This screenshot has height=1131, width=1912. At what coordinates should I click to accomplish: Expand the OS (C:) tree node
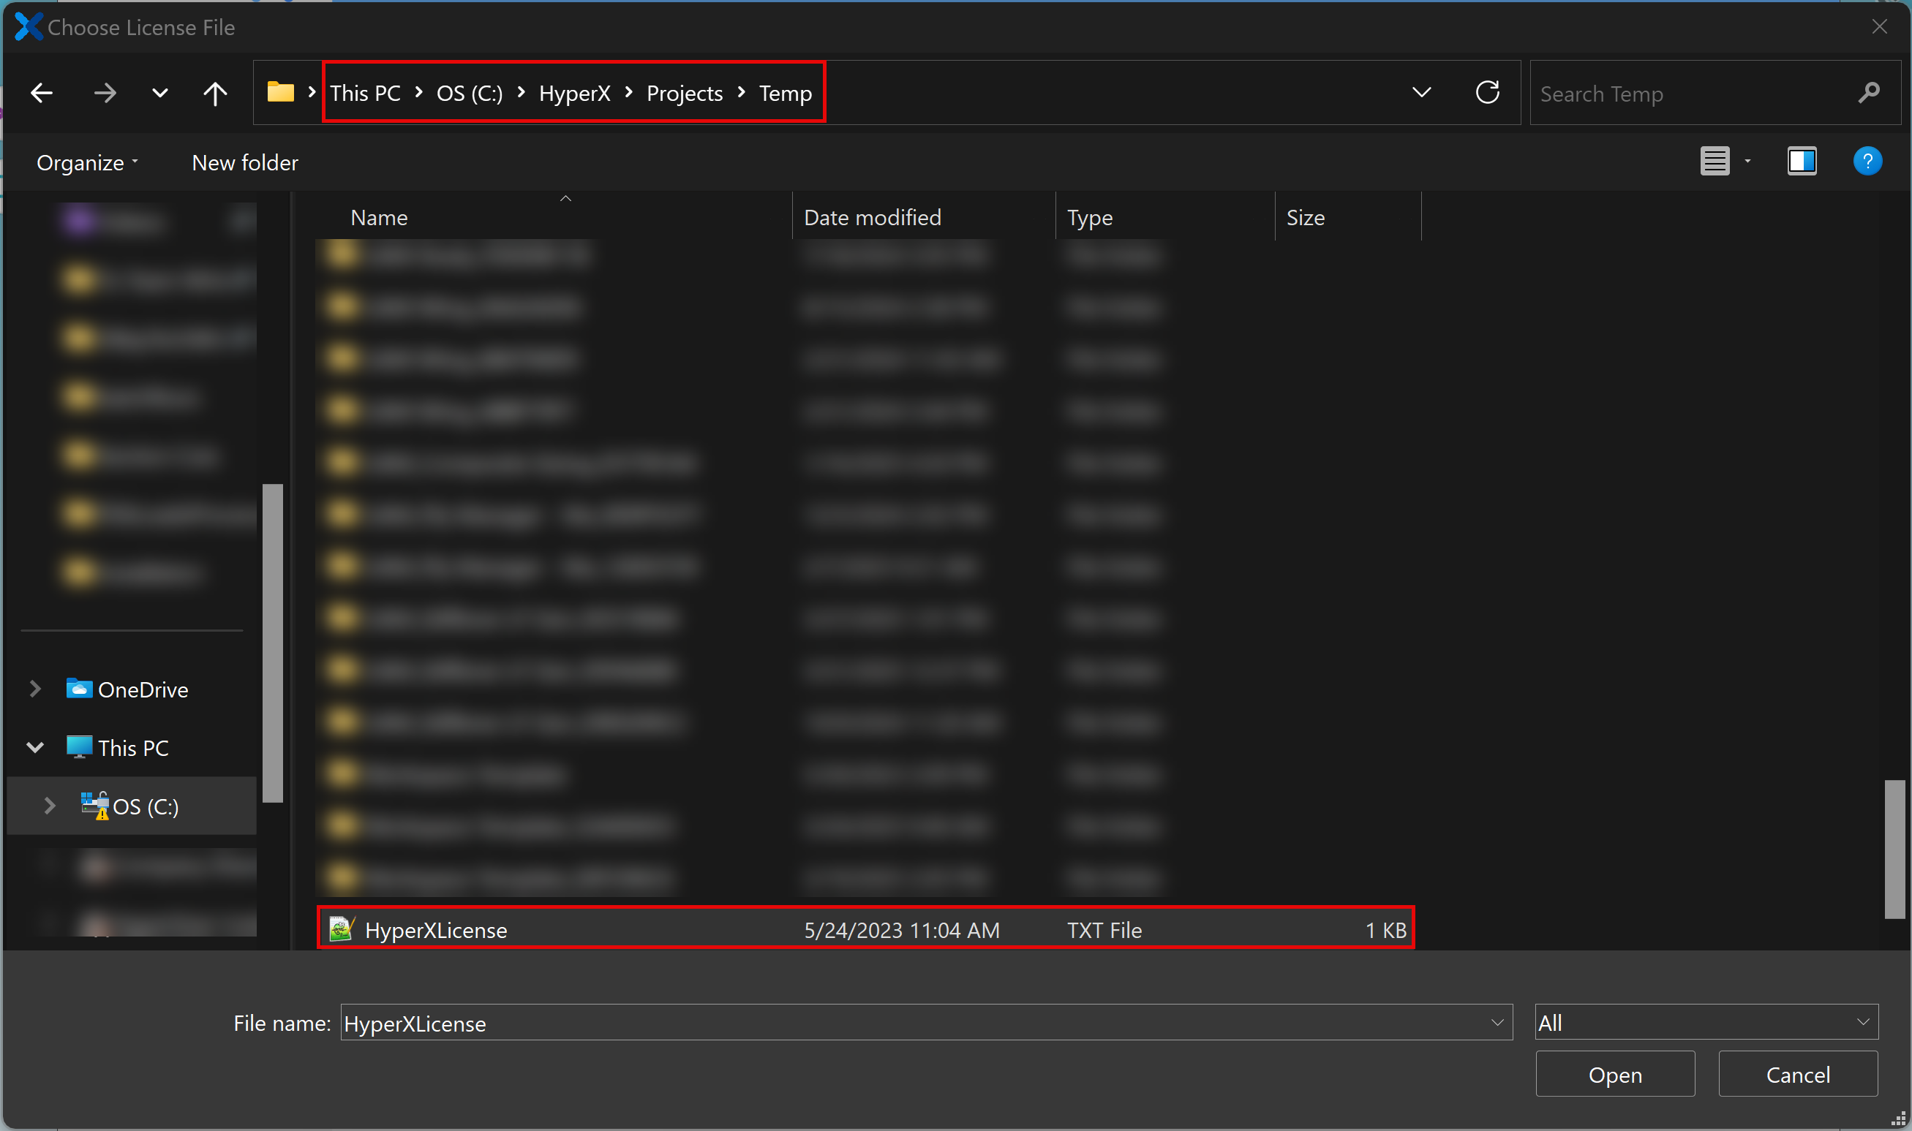50,806
